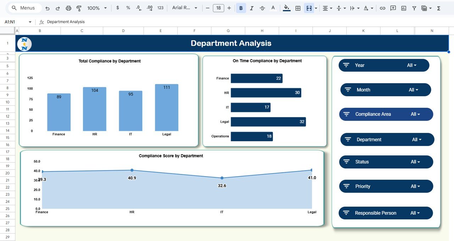
Task: Open the fill color picker
Action: (x=286, y=7)
